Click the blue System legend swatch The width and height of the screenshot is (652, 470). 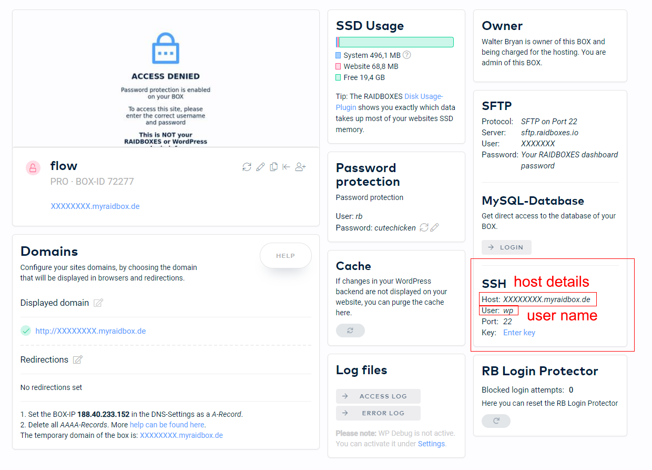point(338,55)
